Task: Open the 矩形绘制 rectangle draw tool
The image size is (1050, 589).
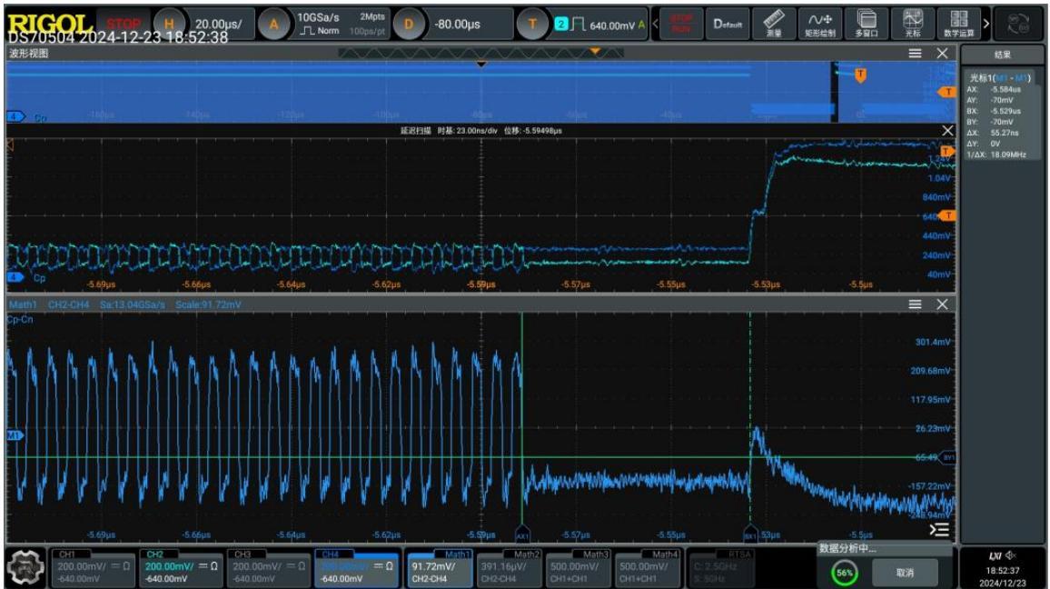Action: pyautogui.click(x=819, y=25)
